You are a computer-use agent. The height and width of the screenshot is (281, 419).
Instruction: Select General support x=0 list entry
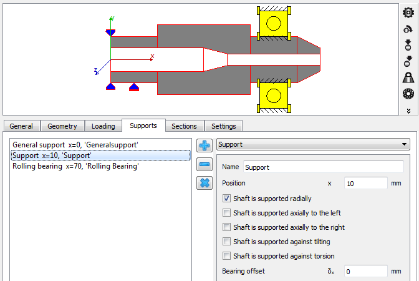pos(75,145)
